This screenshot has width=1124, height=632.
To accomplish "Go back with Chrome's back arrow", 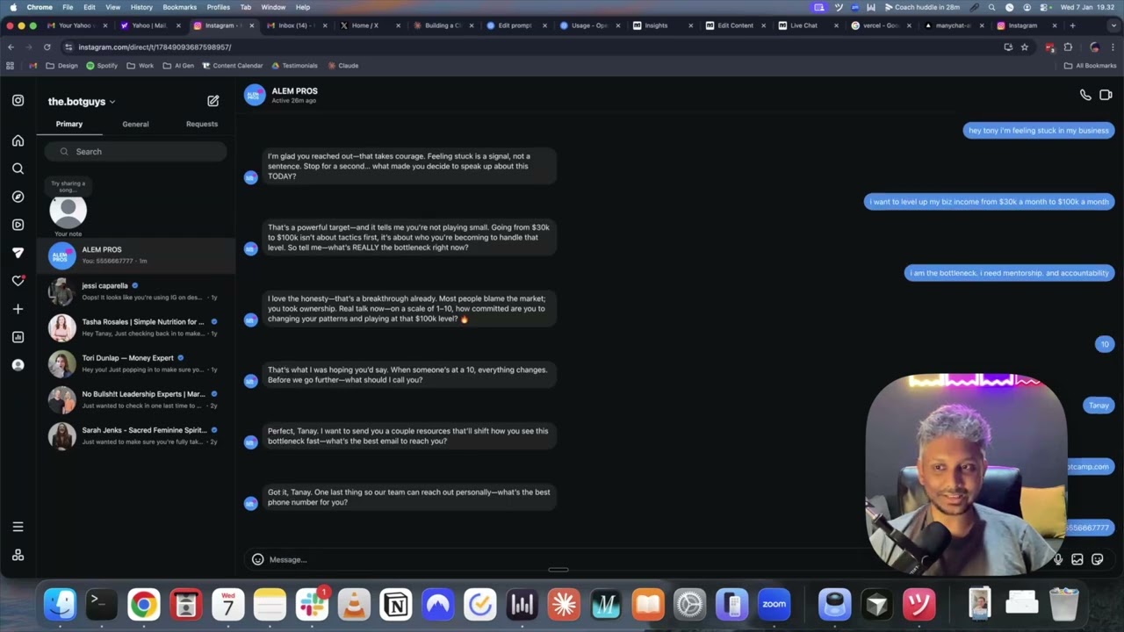I will click(x=11, y=47).
